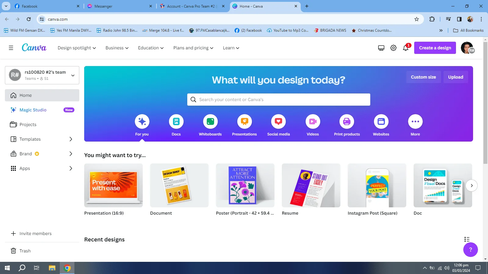Open the account profile avatar
Screen dimensions: 488x274
tap(468, 48)
